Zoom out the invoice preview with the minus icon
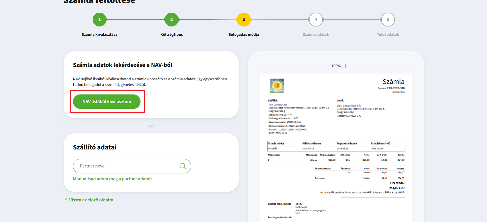 pos(327,66)
